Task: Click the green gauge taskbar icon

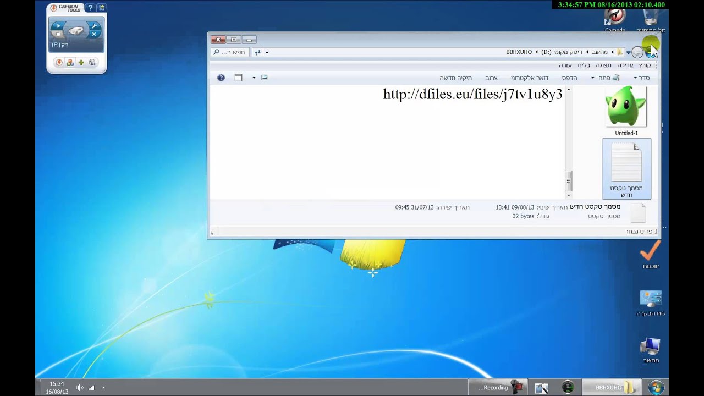Action: 568,388
